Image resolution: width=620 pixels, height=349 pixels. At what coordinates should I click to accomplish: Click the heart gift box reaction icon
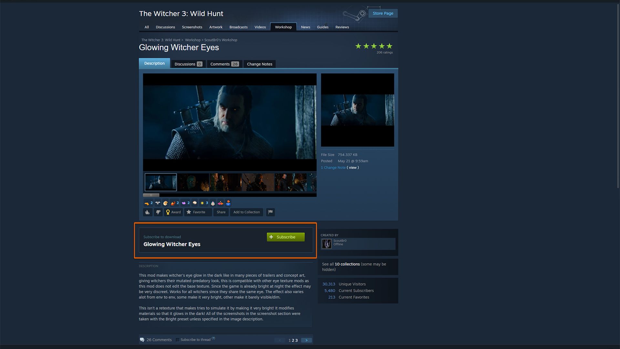[228, 203]
